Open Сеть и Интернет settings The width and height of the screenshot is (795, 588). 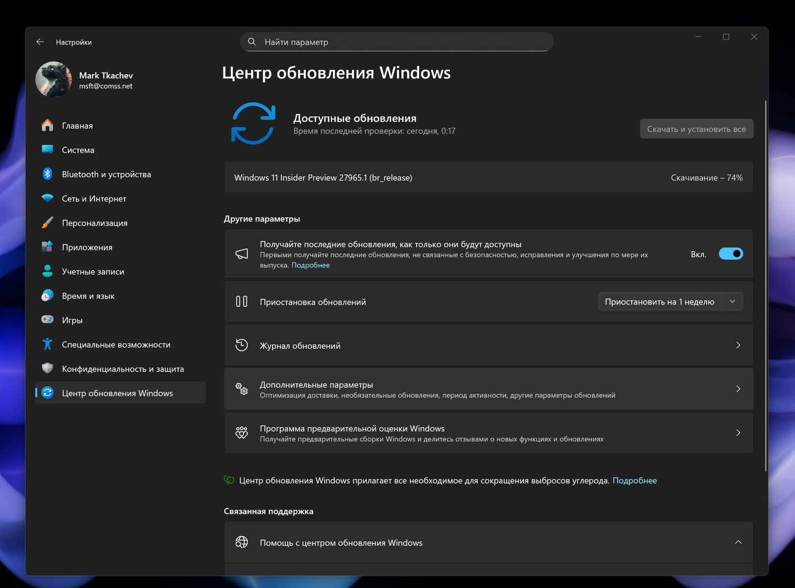[x=94, y=198]
